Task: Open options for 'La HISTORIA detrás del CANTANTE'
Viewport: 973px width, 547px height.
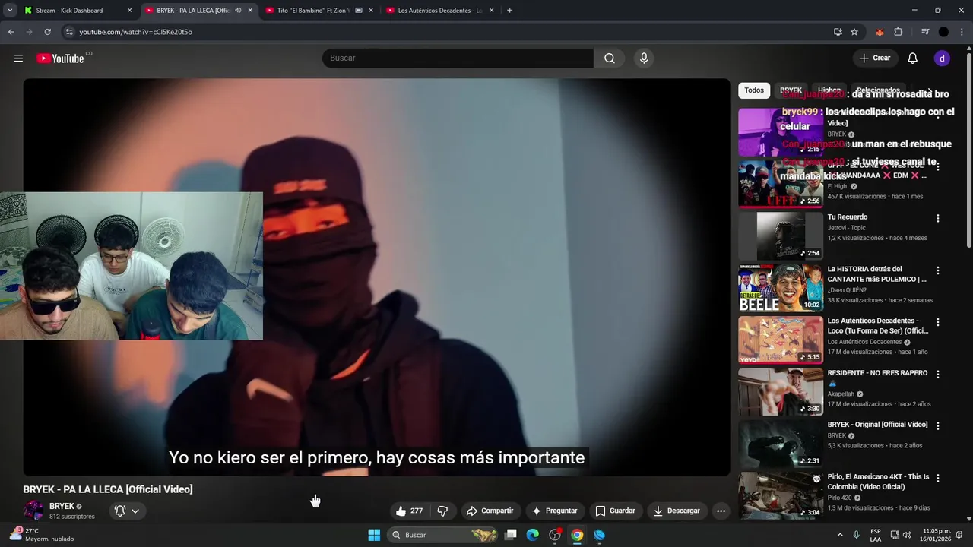Action: pyautogui.click(x=938, y=270)
